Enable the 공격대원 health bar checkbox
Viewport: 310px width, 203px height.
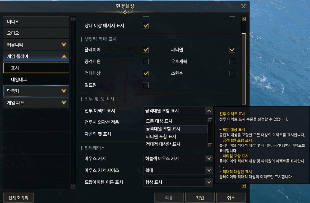(x=146, y=61)
